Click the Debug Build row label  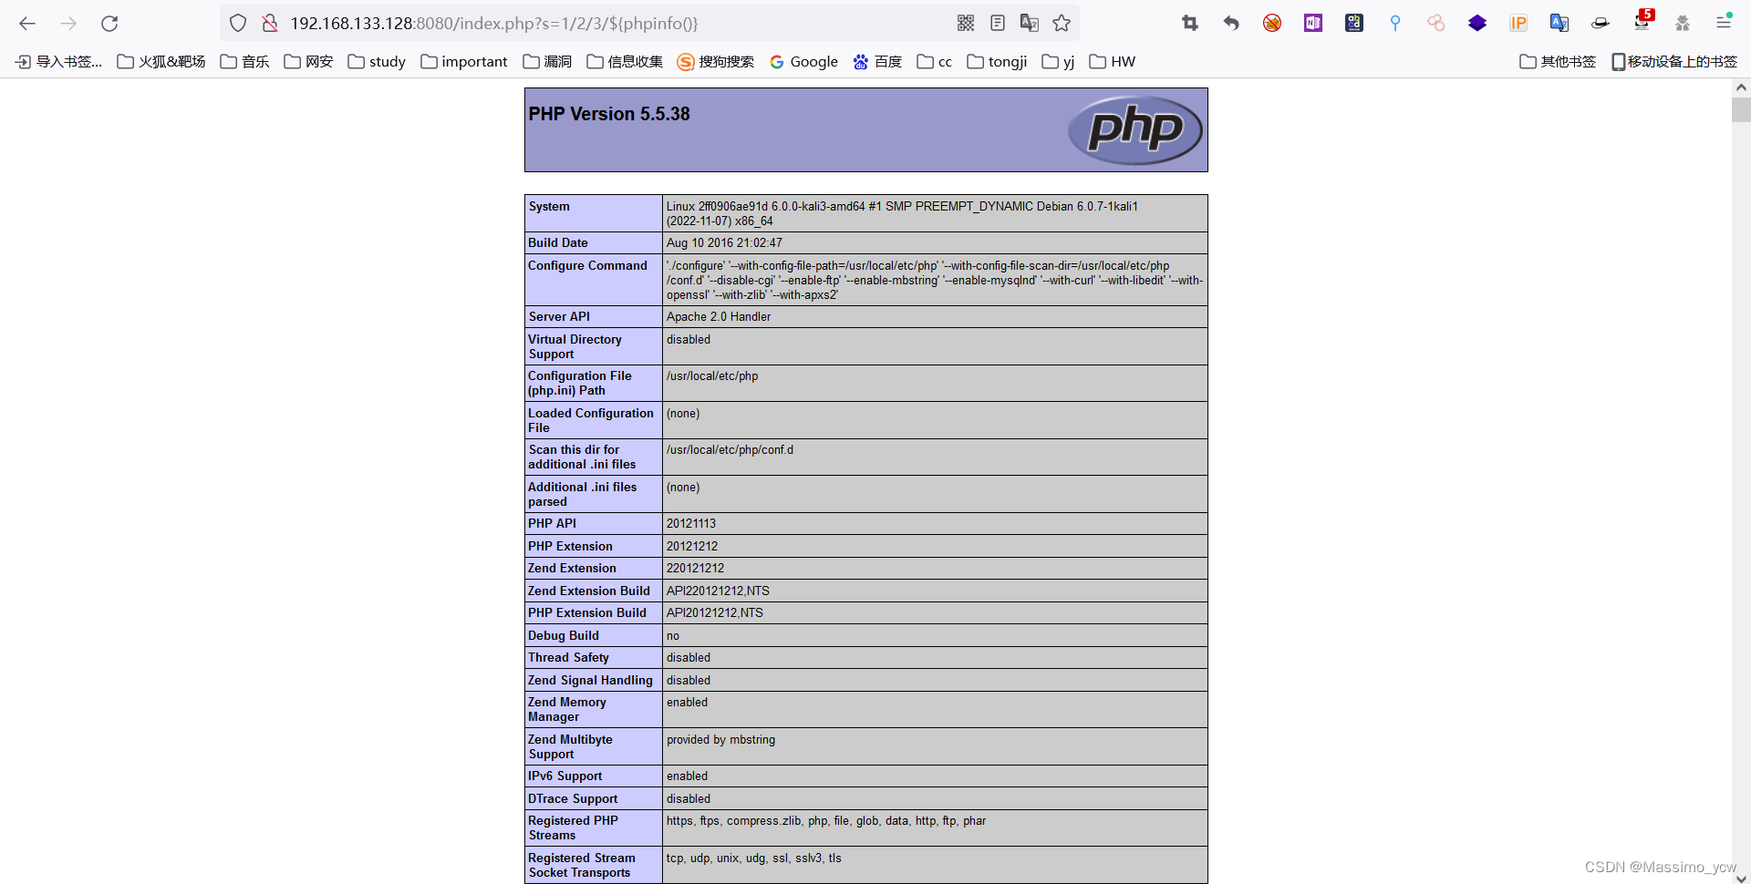coord(564,636)
